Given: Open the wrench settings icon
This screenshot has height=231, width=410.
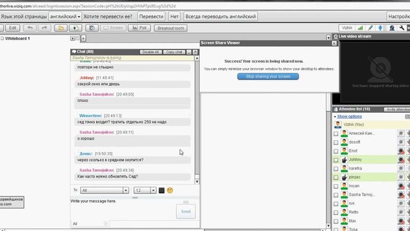Looking at the screenshot, I should coord(402,28).
